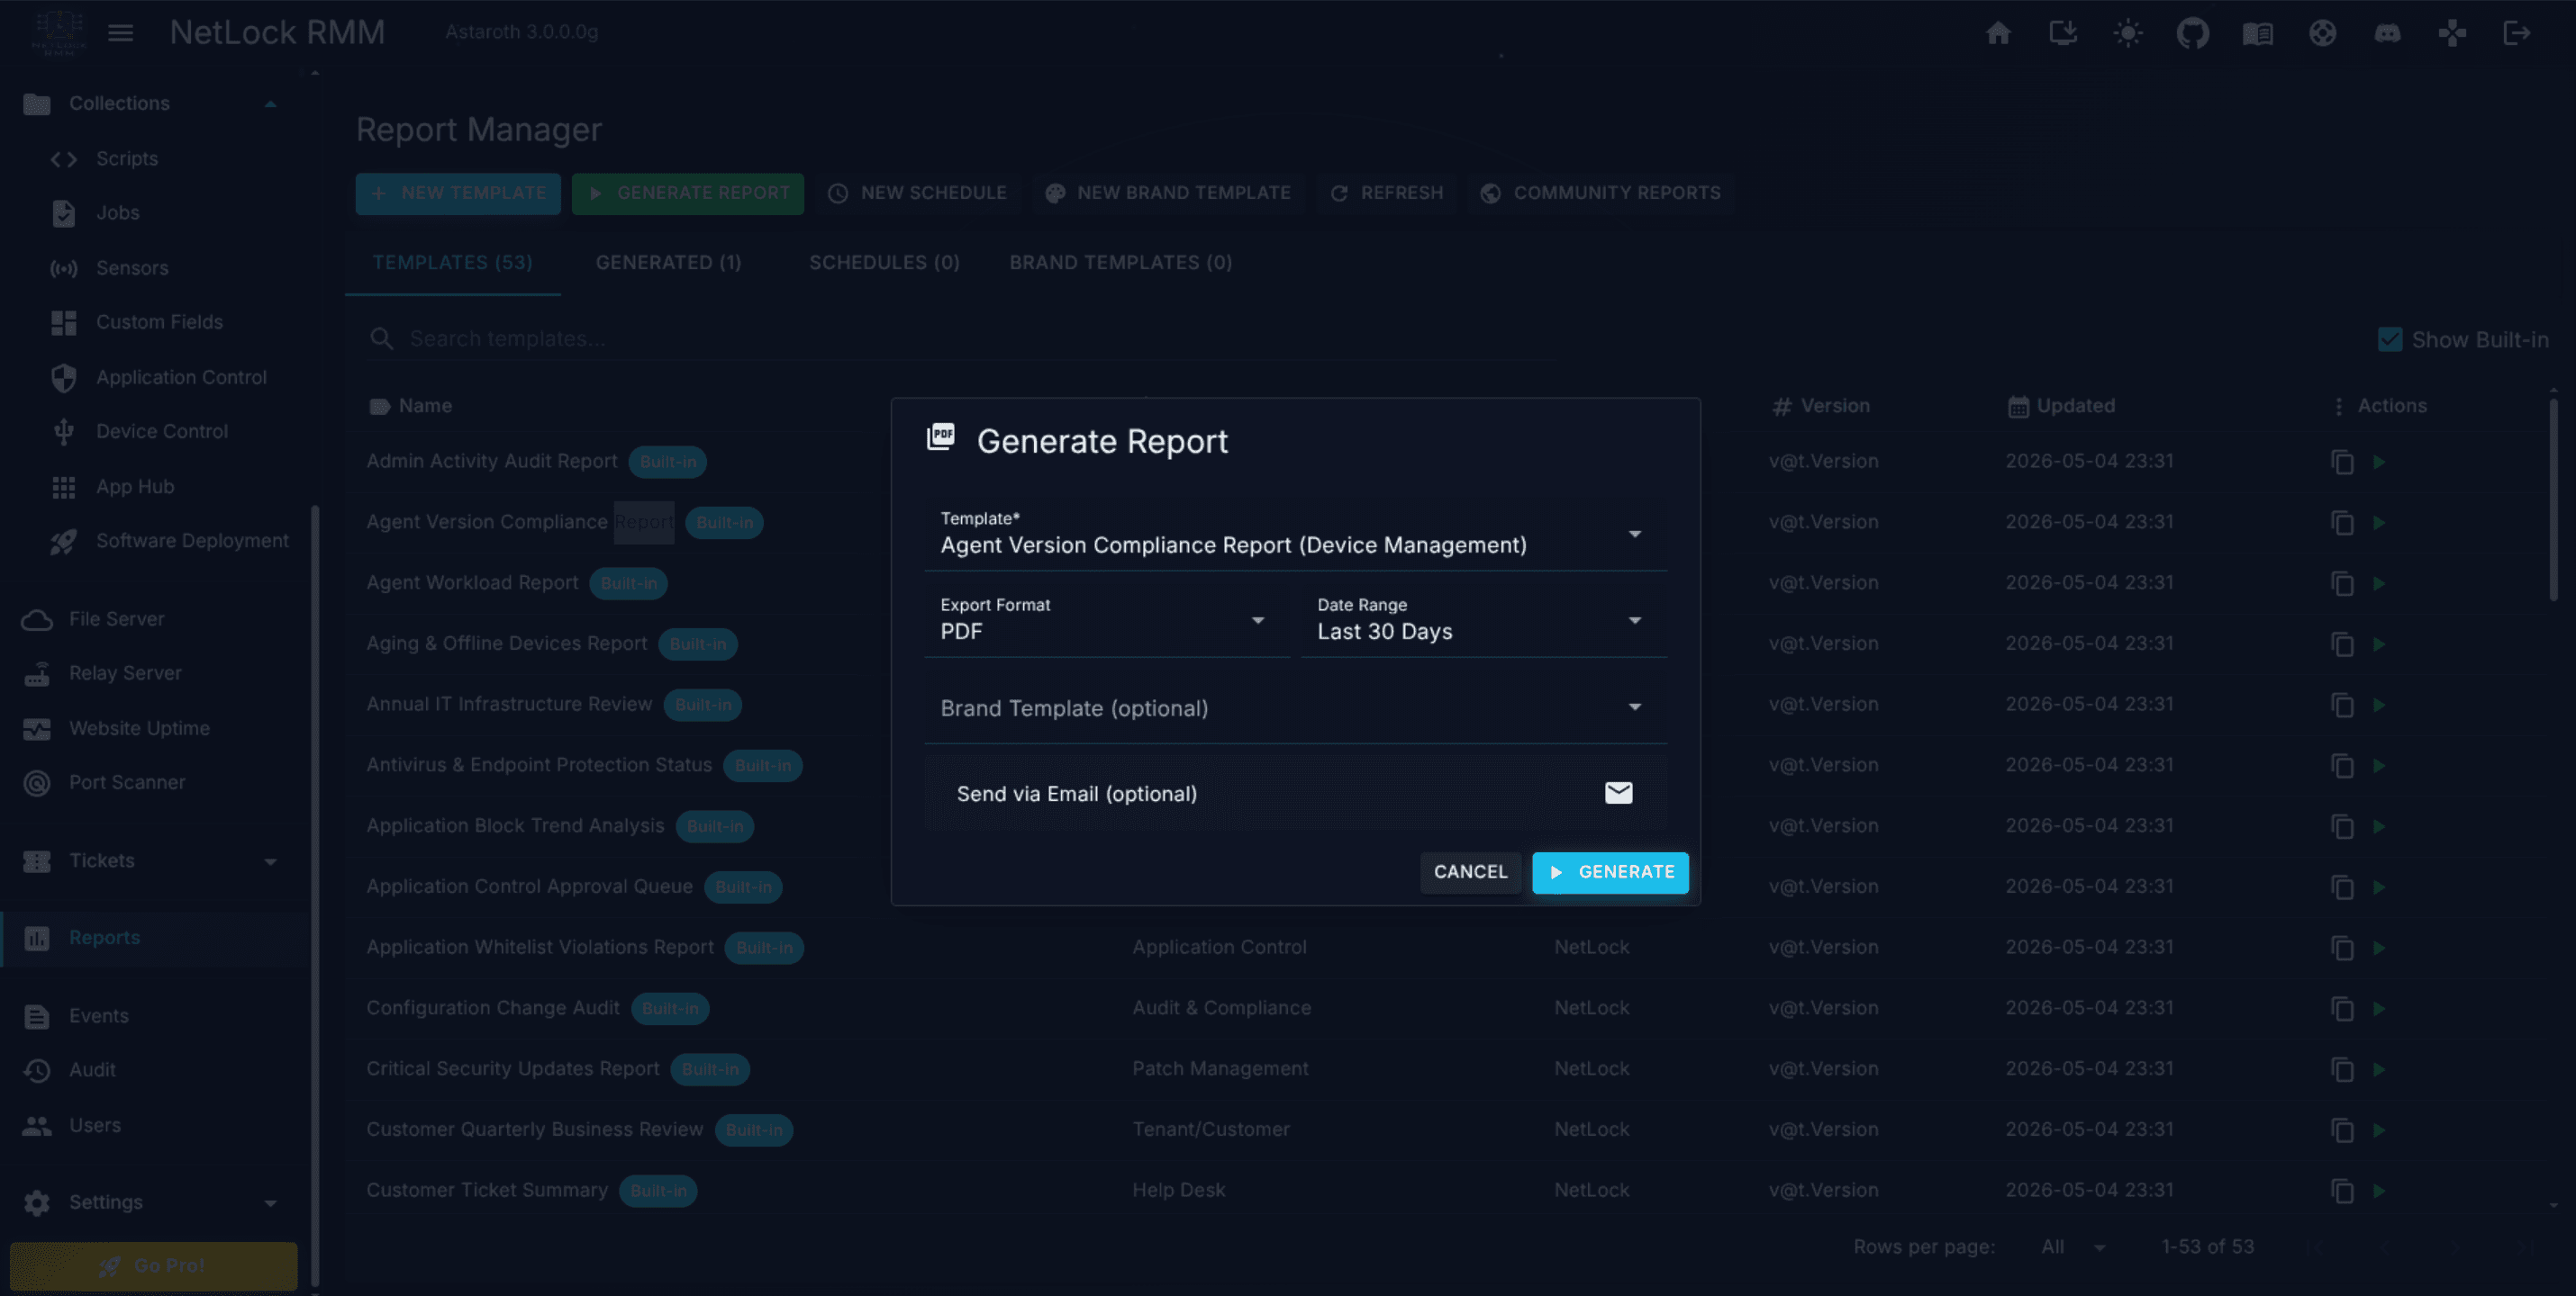
Task: Switch to the Schedules (0) tab
Action: coord(884,263)
